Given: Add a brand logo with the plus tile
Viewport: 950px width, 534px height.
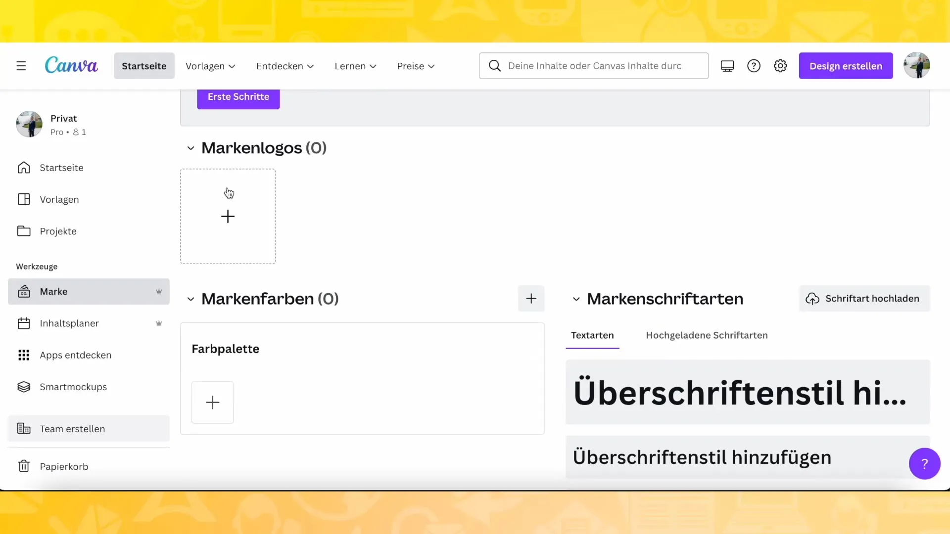Looking at the screenshot, I should pos(228,216).
